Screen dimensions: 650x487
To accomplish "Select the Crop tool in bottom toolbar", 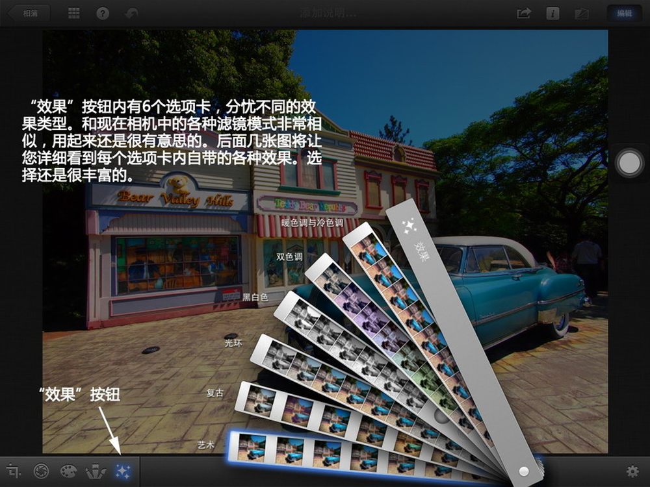I will point(14,471).
